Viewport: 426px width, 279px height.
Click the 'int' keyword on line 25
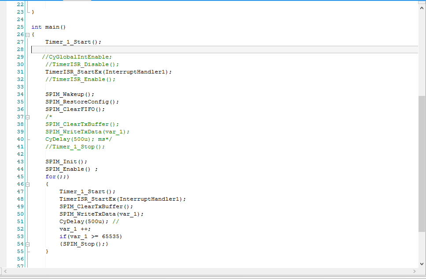[37, 27]
